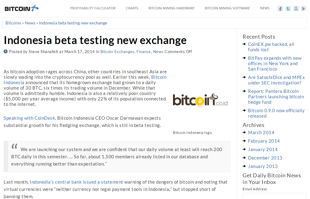
Task: Select Bitcoin Mining Software in navigation
Action: tap(227, 8)
